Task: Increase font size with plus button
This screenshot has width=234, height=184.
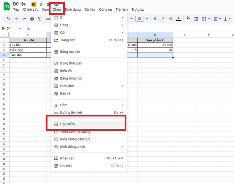Action: (x=147, y=19)
